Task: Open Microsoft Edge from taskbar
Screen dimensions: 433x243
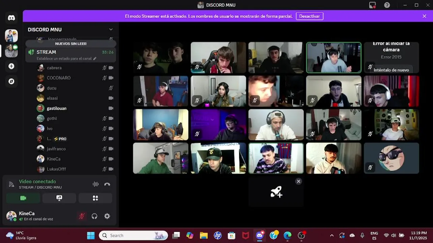Action: (287, 236)
